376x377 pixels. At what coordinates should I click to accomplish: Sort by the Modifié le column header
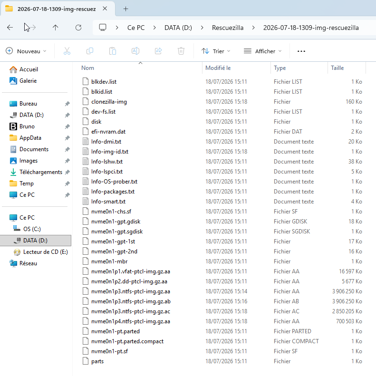click(218, 68)
